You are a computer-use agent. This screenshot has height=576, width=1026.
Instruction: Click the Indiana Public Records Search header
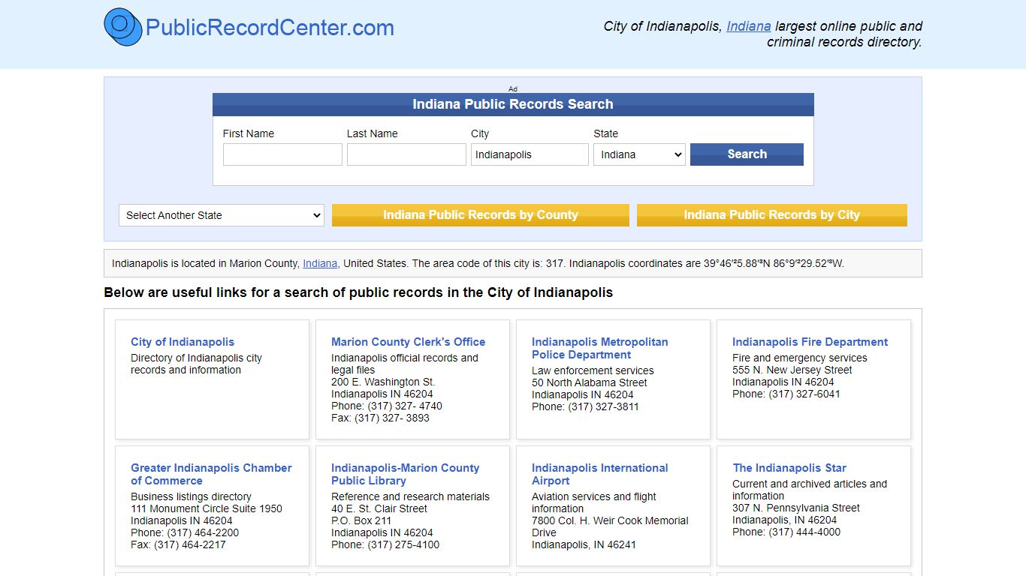(513, 104)
